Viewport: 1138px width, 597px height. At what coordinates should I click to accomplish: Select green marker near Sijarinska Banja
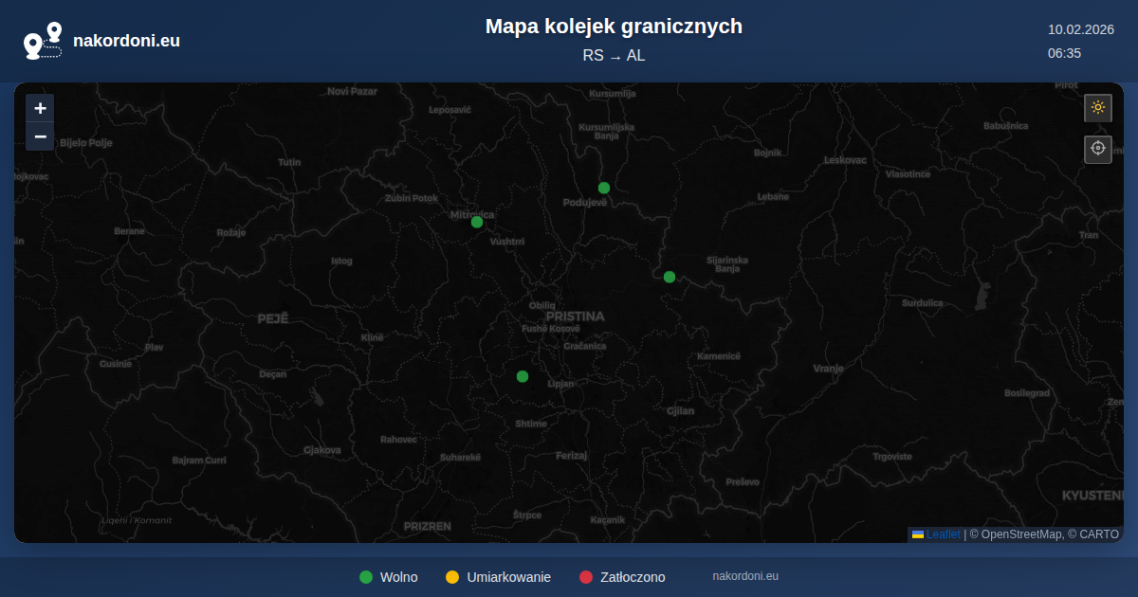pos(670,277)
